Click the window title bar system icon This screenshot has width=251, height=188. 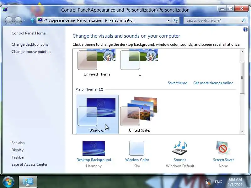pos(5,10)
